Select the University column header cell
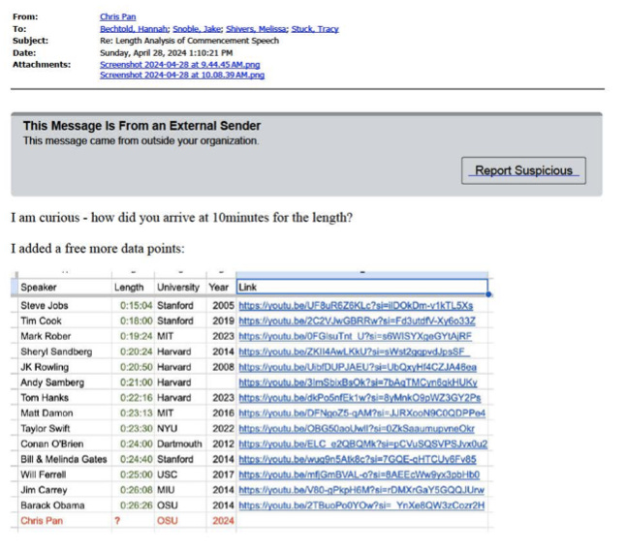 click(x=180, y=287)
